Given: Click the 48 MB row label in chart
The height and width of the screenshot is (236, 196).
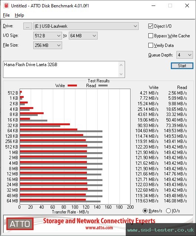Looking at the screenshot, I should [x=12, y=195].
